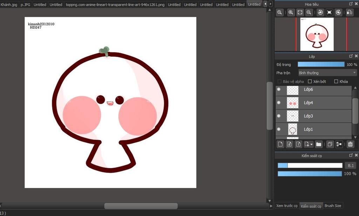The width and height of the screenshot is (359, 216).
Task: Add a new 8-bit layer
Action: [x=289, y=144]
